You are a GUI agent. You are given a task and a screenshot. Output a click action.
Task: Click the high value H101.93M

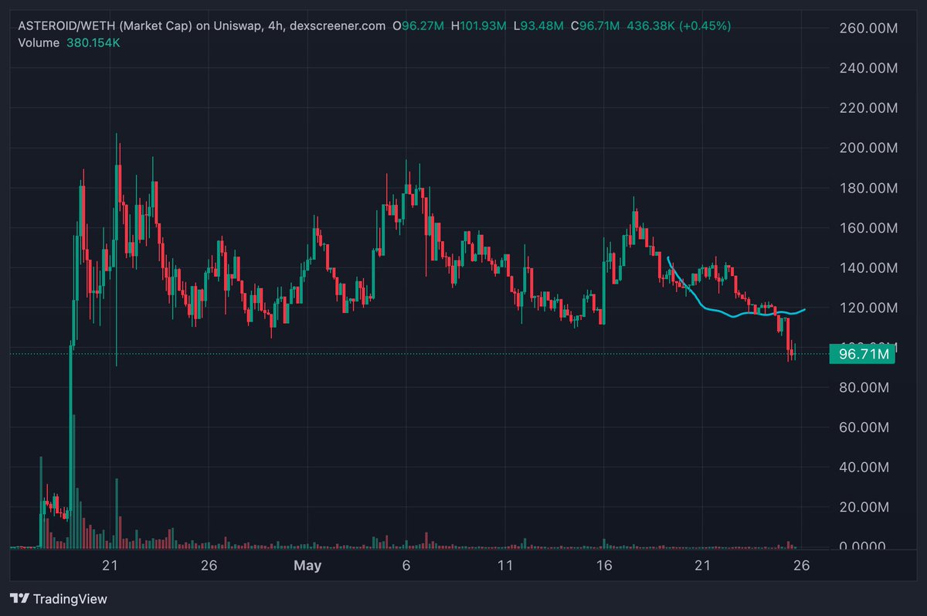coord(478,26)
